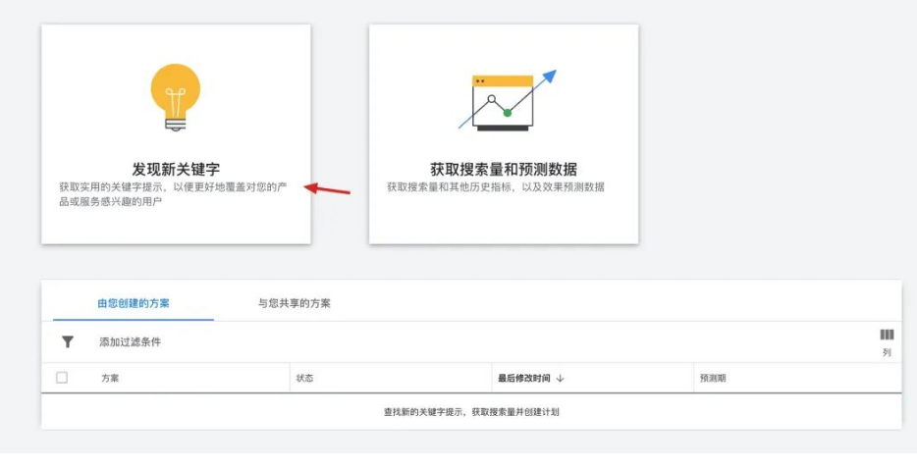Click the description text starting 获取搜索量和其他历史指标
The image size is (917, 467).
point(496,186)
